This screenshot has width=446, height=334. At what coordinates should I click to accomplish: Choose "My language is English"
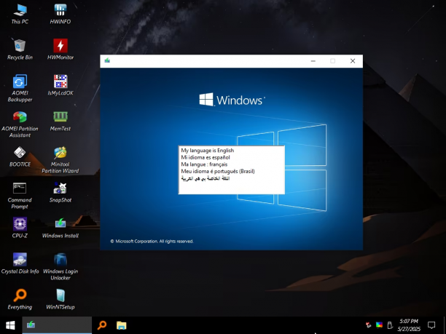coord(231,151)
